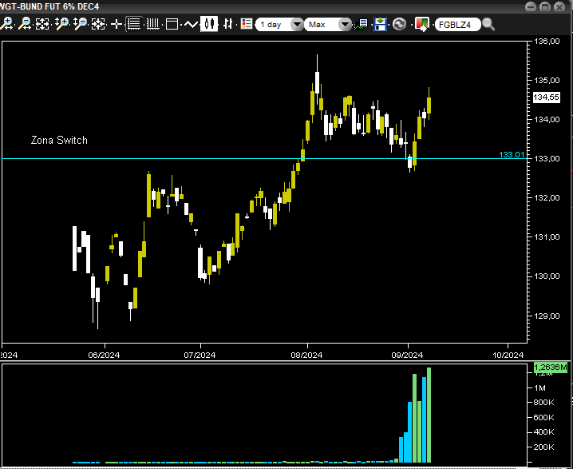Click the search magnifier next to FGBLZ4
The height and width of the screenshot is (469, 573).
click(488, 24)
